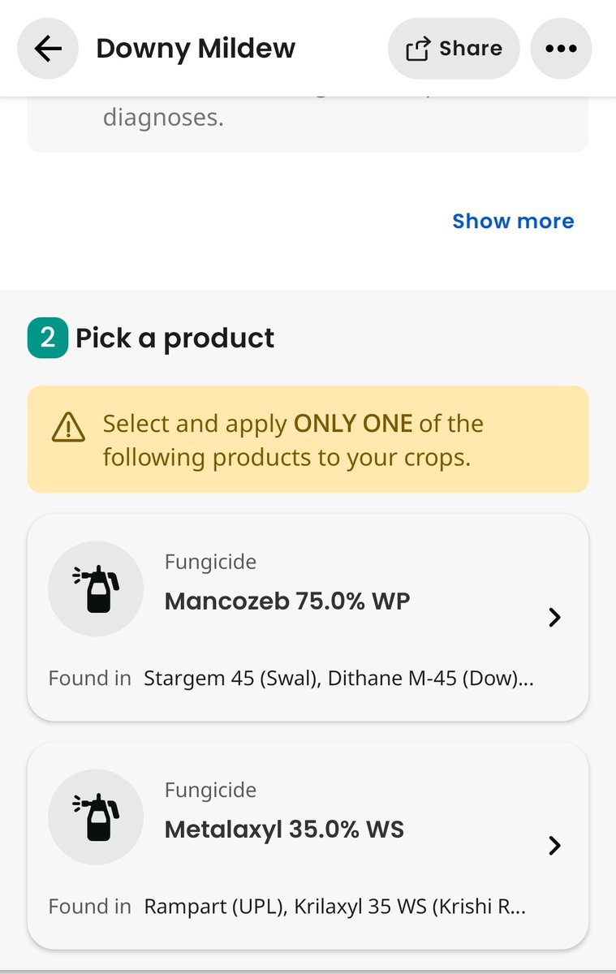Expand Metalaxyl 35.0% WS chevron
616x974 pixels.
(x=554, y=846)
